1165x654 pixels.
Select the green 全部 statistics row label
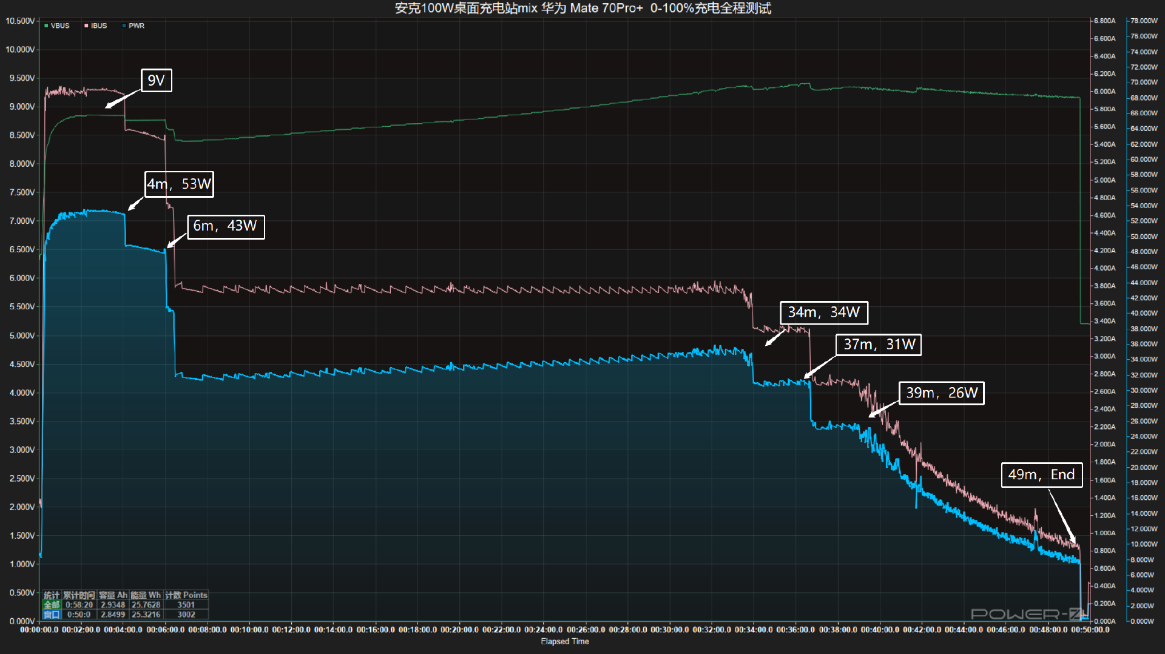(52, 605)
